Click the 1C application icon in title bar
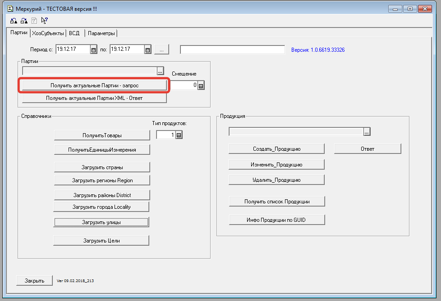Viewport: 441px width, 301px height. click(10, 9)
